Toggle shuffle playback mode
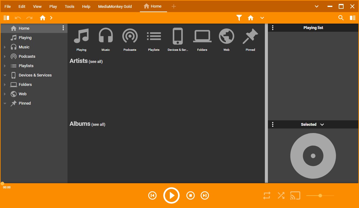This screenshot has height=208, width=359. point(281,196)
